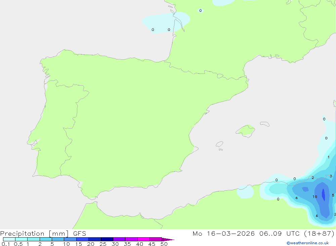
Task: Click the dark blue precipitation maximum core
Action: pos(323,195)
